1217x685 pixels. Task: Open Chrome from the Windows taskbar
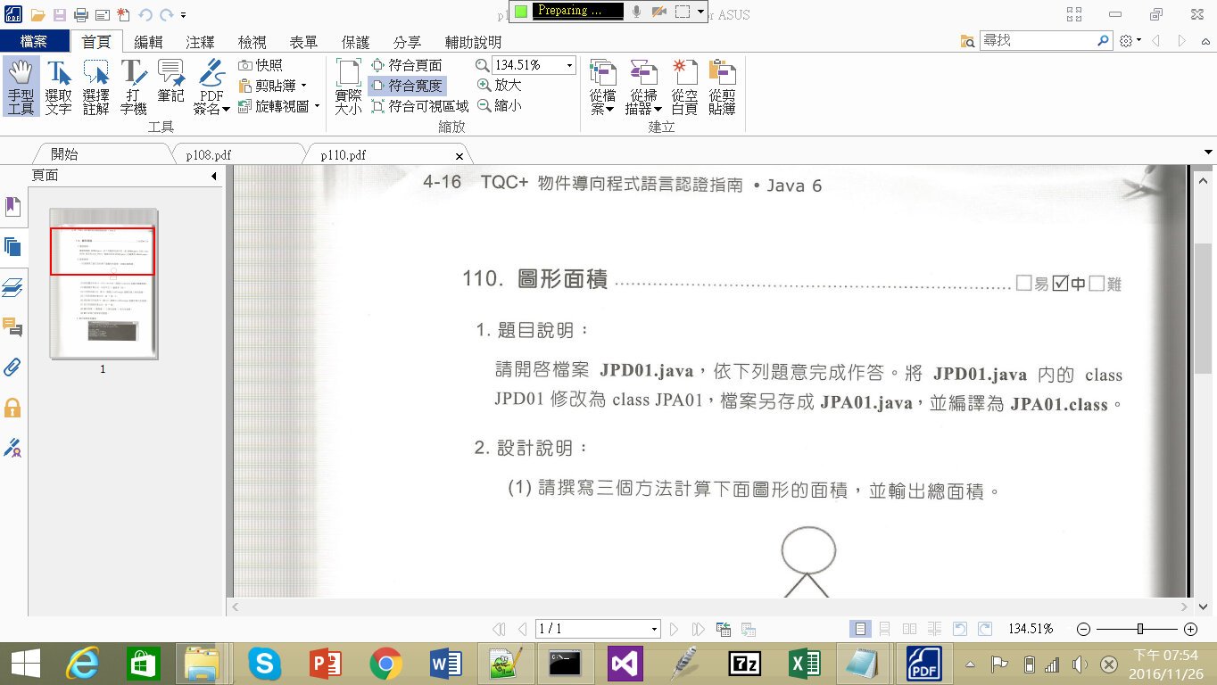[x=385, y=664]
